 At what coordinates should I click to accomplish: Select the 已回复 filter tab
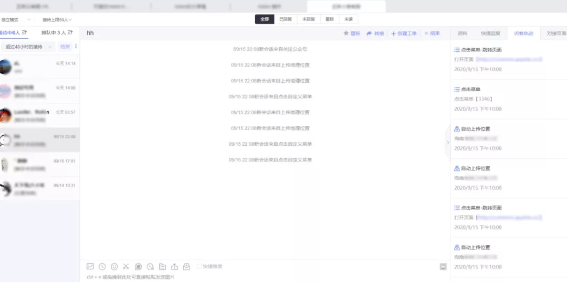(x=286, y=19)
